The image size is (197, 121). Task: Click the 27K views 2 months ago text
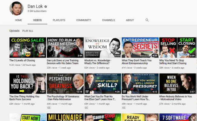pyautogui.click(x=172, y=104)
